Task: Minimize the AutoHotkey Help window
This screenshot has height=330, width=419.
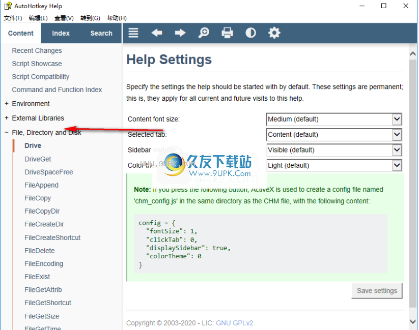Action: [362, 6]
